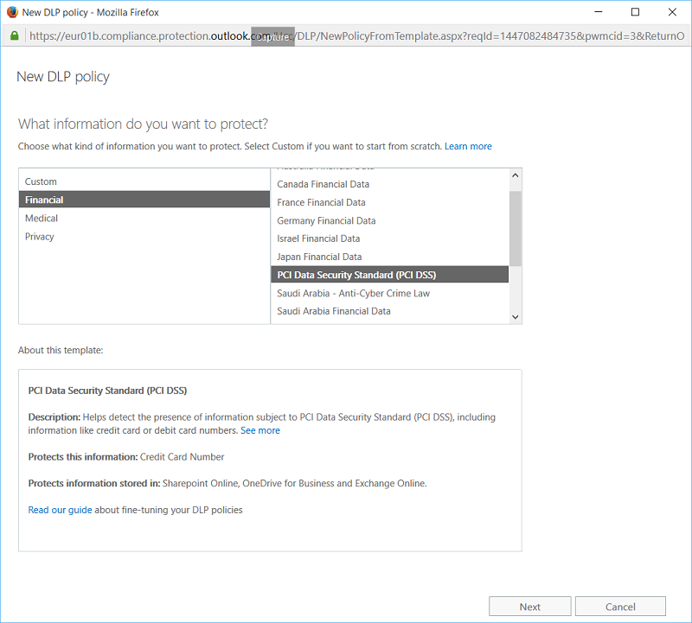Click the Firefox logo in title bar
The height and width of the screenshot is (623, 692).
coord(12,12)
